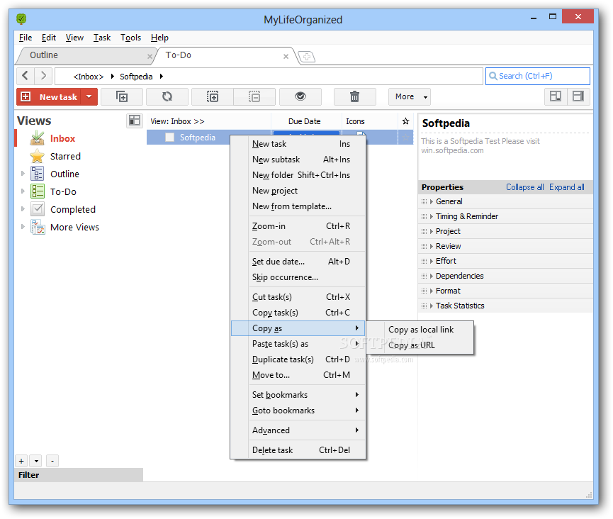
Task: Open the New task dropdown arrow
Action: 89,96
